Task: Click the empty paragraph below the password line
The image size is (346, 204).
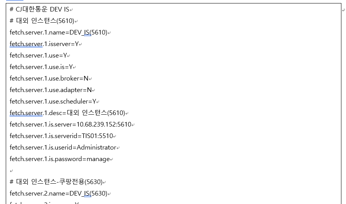Action: pos(12,171)
